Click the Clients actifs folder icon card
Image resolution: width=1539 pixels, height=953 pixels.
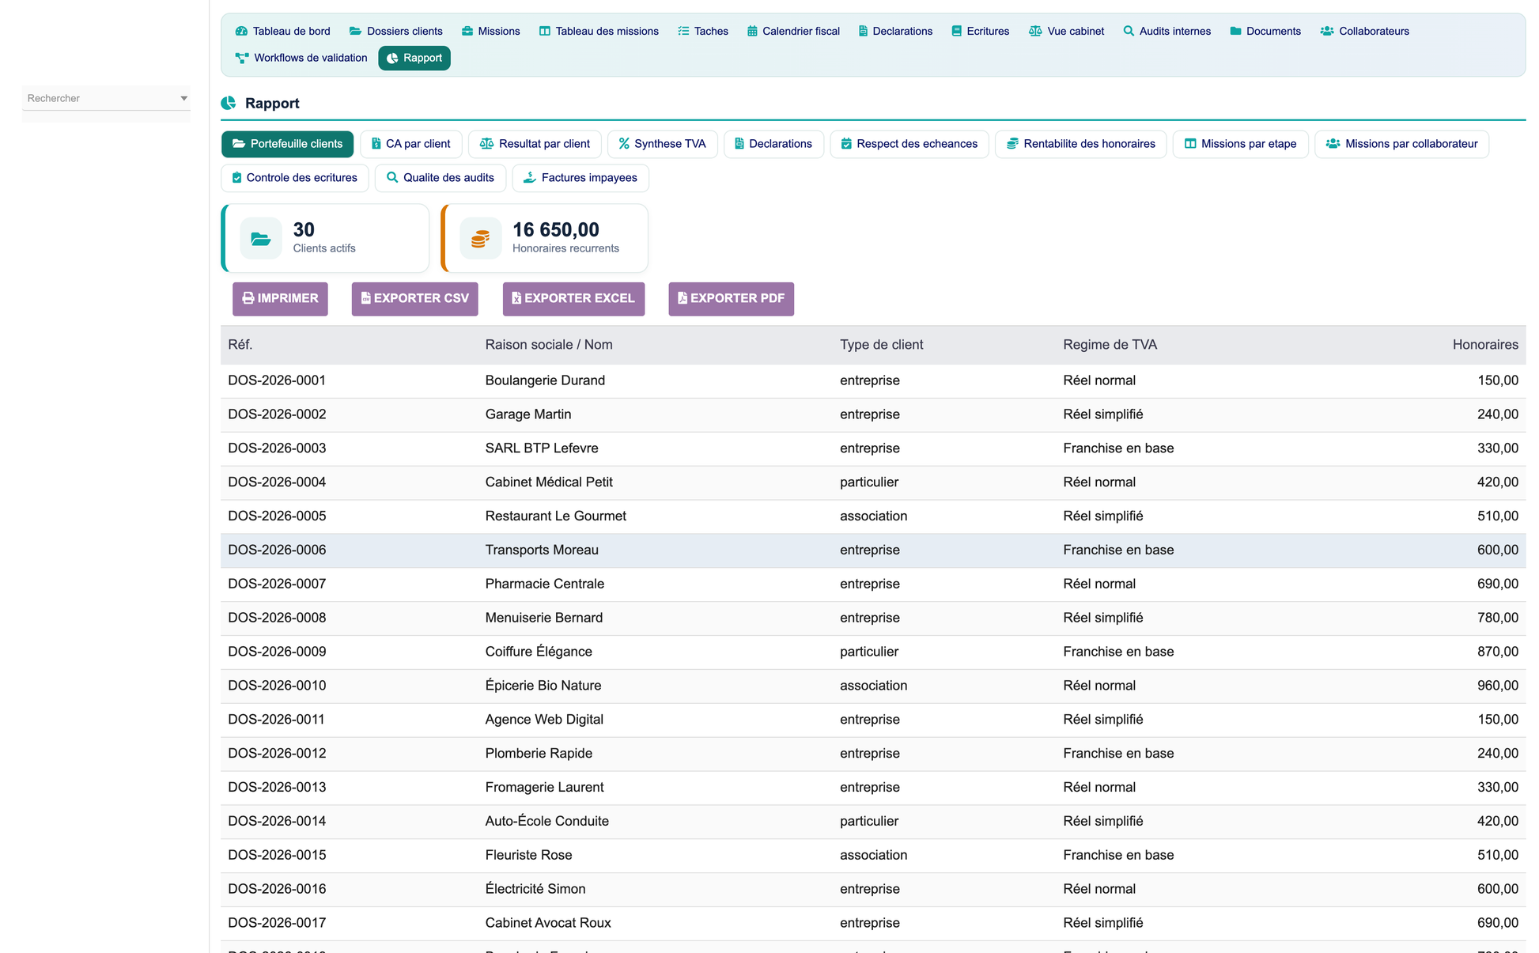261,238
